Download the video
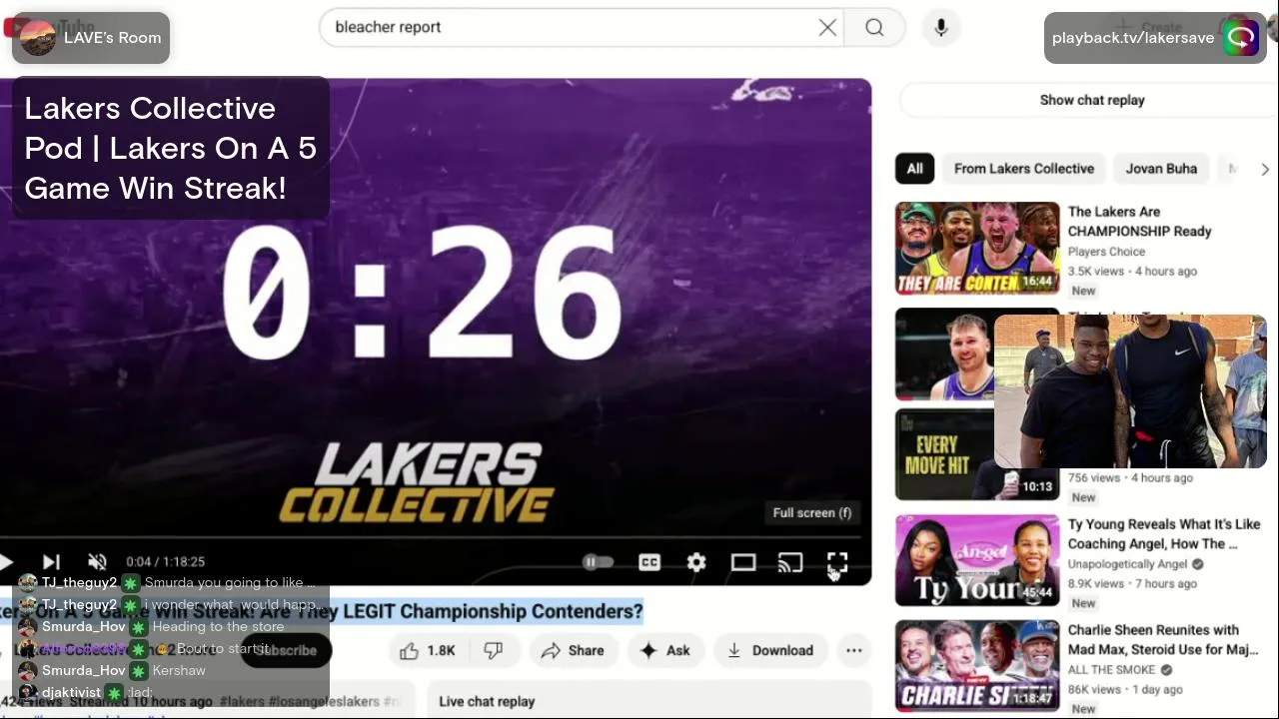Screen dimensions: 1279x719 tap(769, 650)
